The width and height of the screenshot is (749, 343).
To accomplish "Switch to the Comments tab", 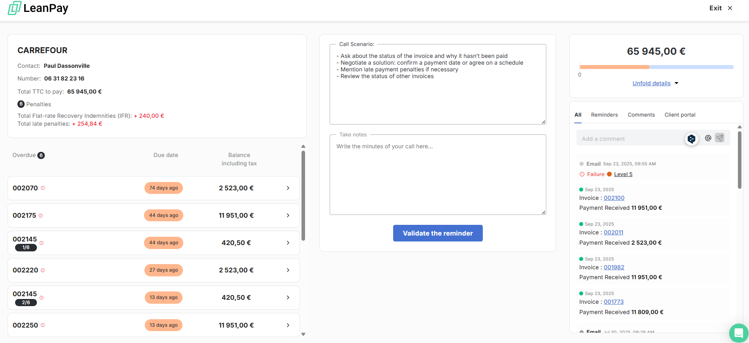I will click(x=641, y=115).
